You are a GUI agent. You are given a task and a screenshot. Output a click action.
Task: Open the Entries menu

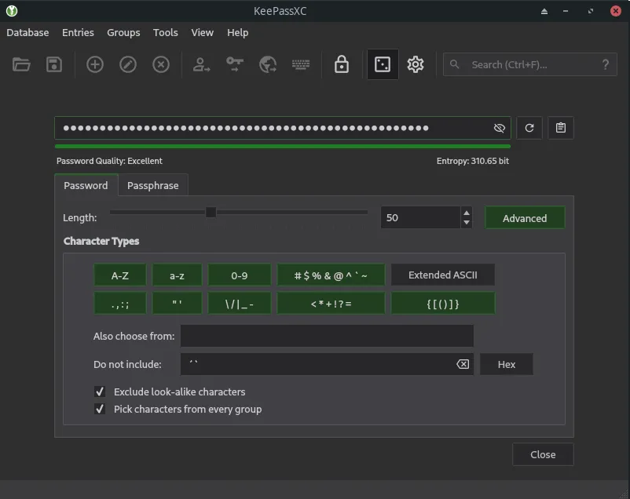point(78,32)
